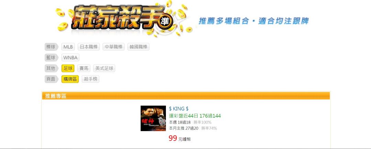Click the green 運彩盤近44日 record link
The width and height of the screenshot is (371, 149).
(195, 116)
